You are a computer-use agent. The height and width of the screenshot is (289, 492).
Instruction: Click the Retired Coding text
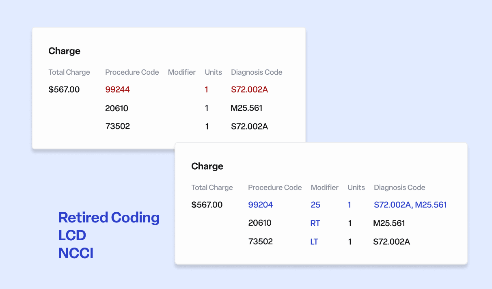(x=109, y=218)
